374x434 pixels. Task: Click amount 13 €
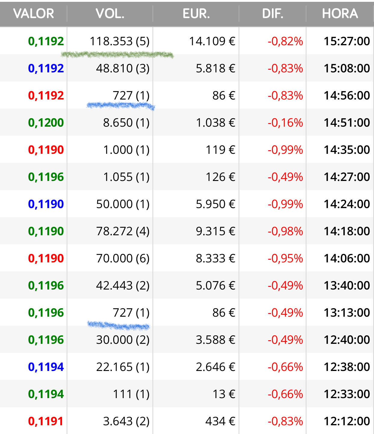tap(224, 394)
